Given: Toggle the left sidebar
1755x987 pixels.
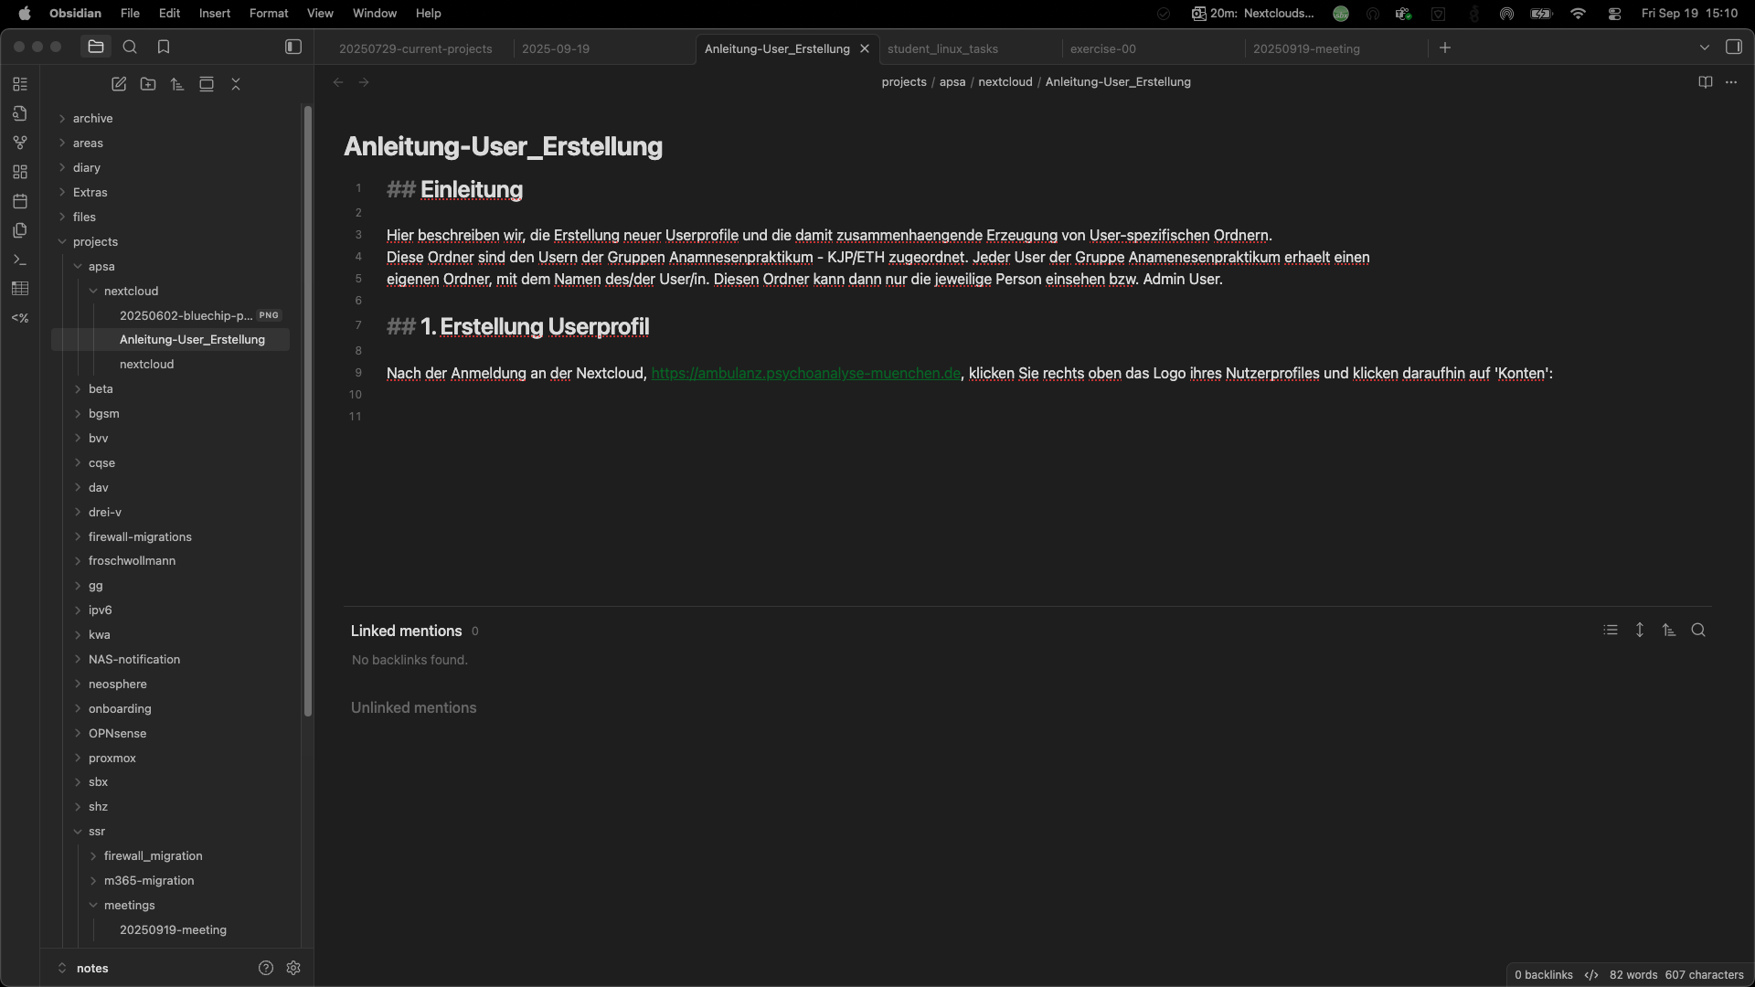Looking at the screenshot, I should tap(293, 48).
